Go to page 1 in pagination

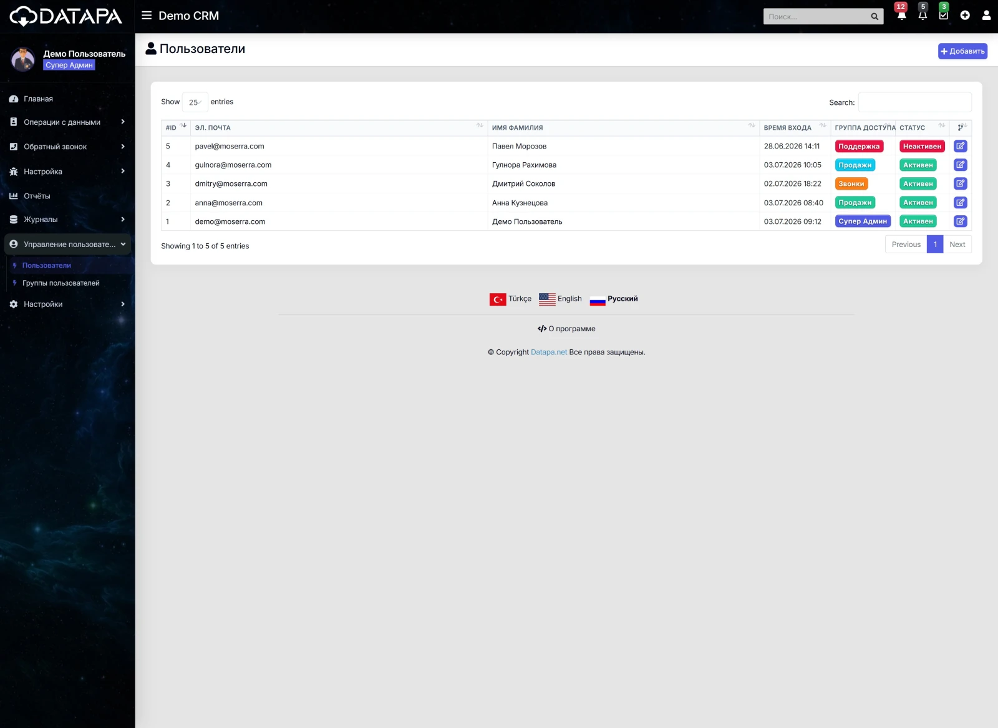(x=935, y=245)
